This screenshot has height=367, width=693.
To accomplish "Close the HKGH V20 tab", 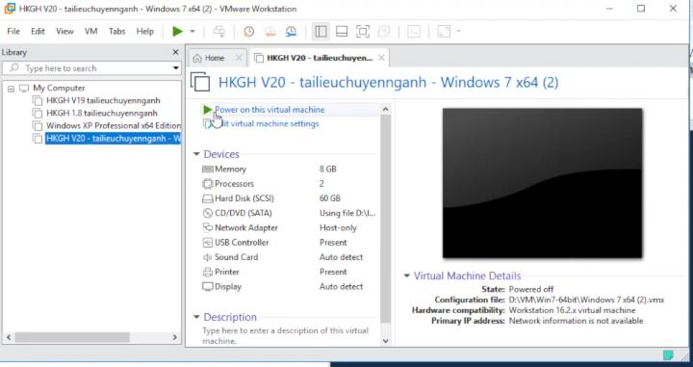I will click(381, 58).
